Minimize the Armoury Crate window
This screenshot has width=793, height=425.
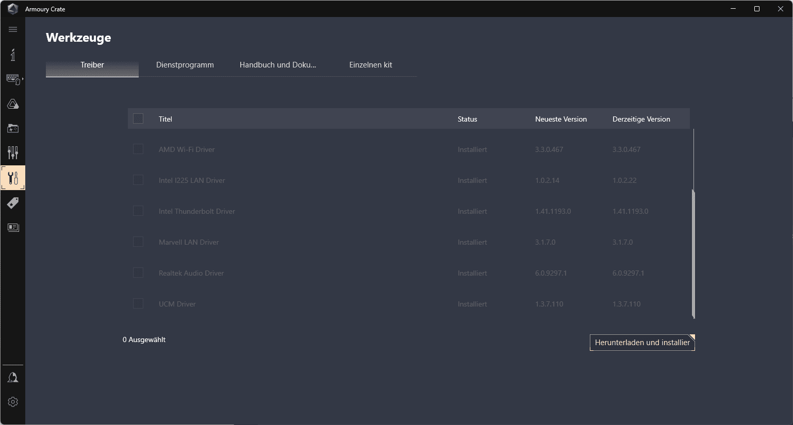pyautogui.click(x=733, y=9)
